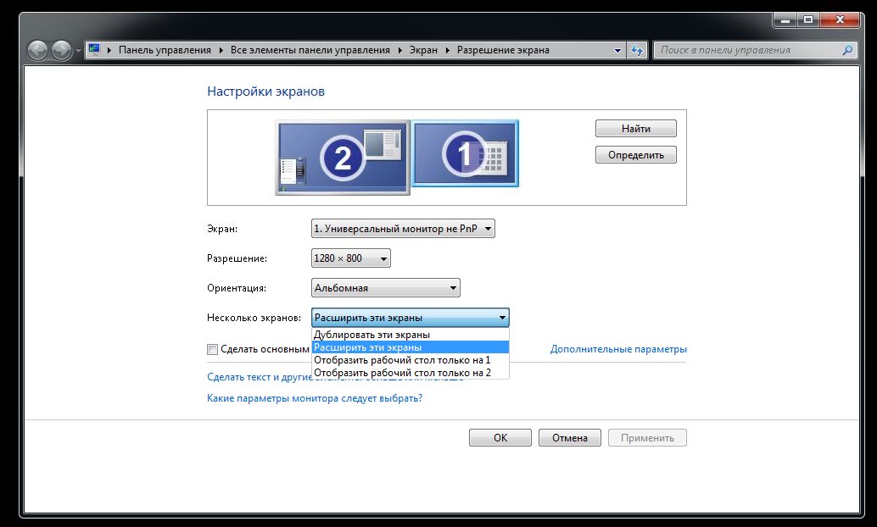Toggle the 'Сделать основным' checkbox
The height and width of the screenshot is (527, 877).
pyautogui.click(x=213, y=349)
